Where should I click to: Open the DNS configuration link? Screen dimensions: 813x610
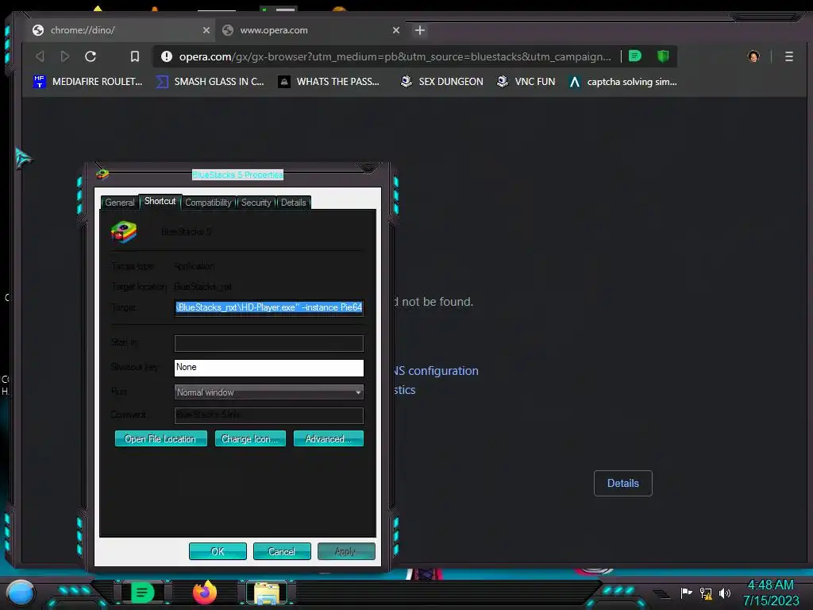[x=436, y=371]
